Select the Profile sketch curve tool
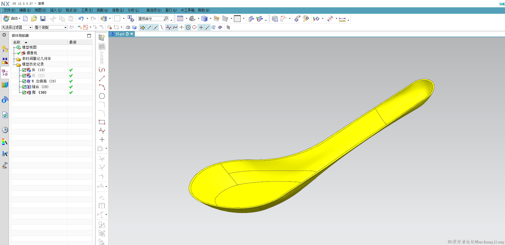 (x=102, y=70)
